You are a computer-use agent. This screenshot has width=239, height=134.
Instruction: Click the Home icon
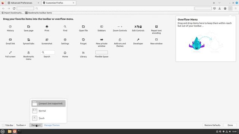tap(65, 52)
